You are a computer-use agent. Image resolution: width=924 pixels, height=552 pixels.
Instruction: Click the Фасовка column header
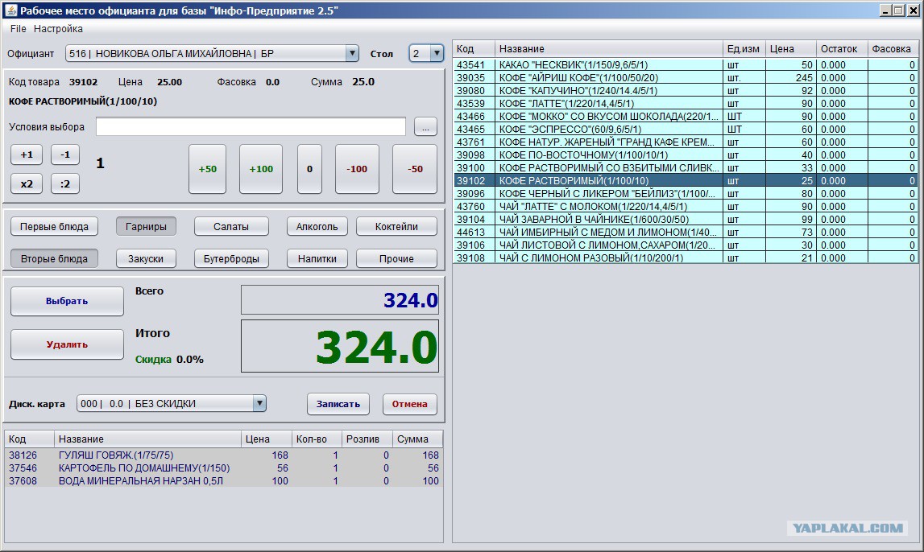893,49
